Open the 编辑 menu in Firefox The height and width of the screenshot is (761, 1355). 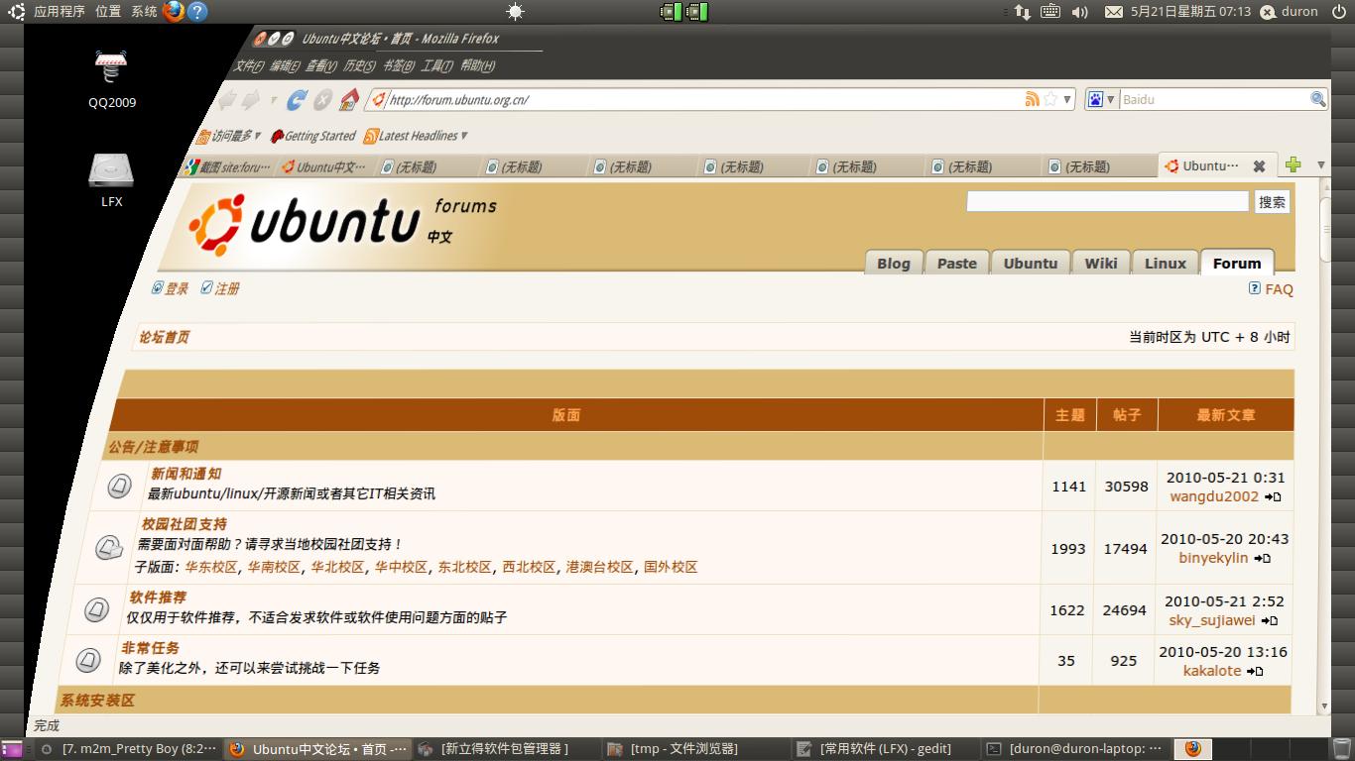coord(284,66)
